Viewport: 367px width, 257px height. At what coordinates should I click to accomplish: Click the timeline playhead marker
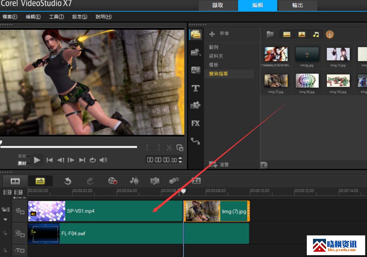tap(183, 191)
